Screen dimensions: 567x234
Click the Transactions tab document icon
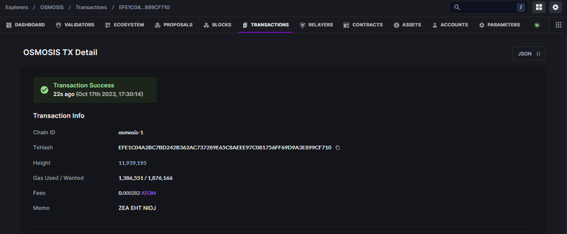click(245, 25)
